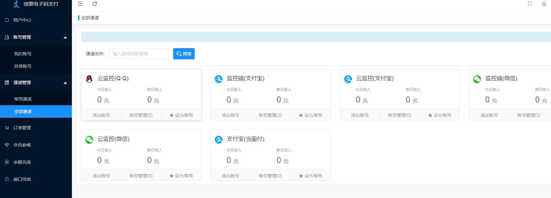The width and height of the screenshot is (551, 198).
Task: Click the Alipay icon on 云监控(支付宝) card
Action: 348,79
